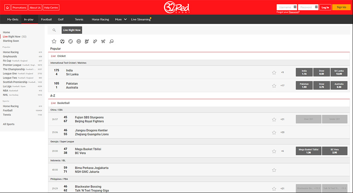Open the My-Bets tab
This screenshot has width=353, height=193.
pyautogui.click(x=13, y=19)
